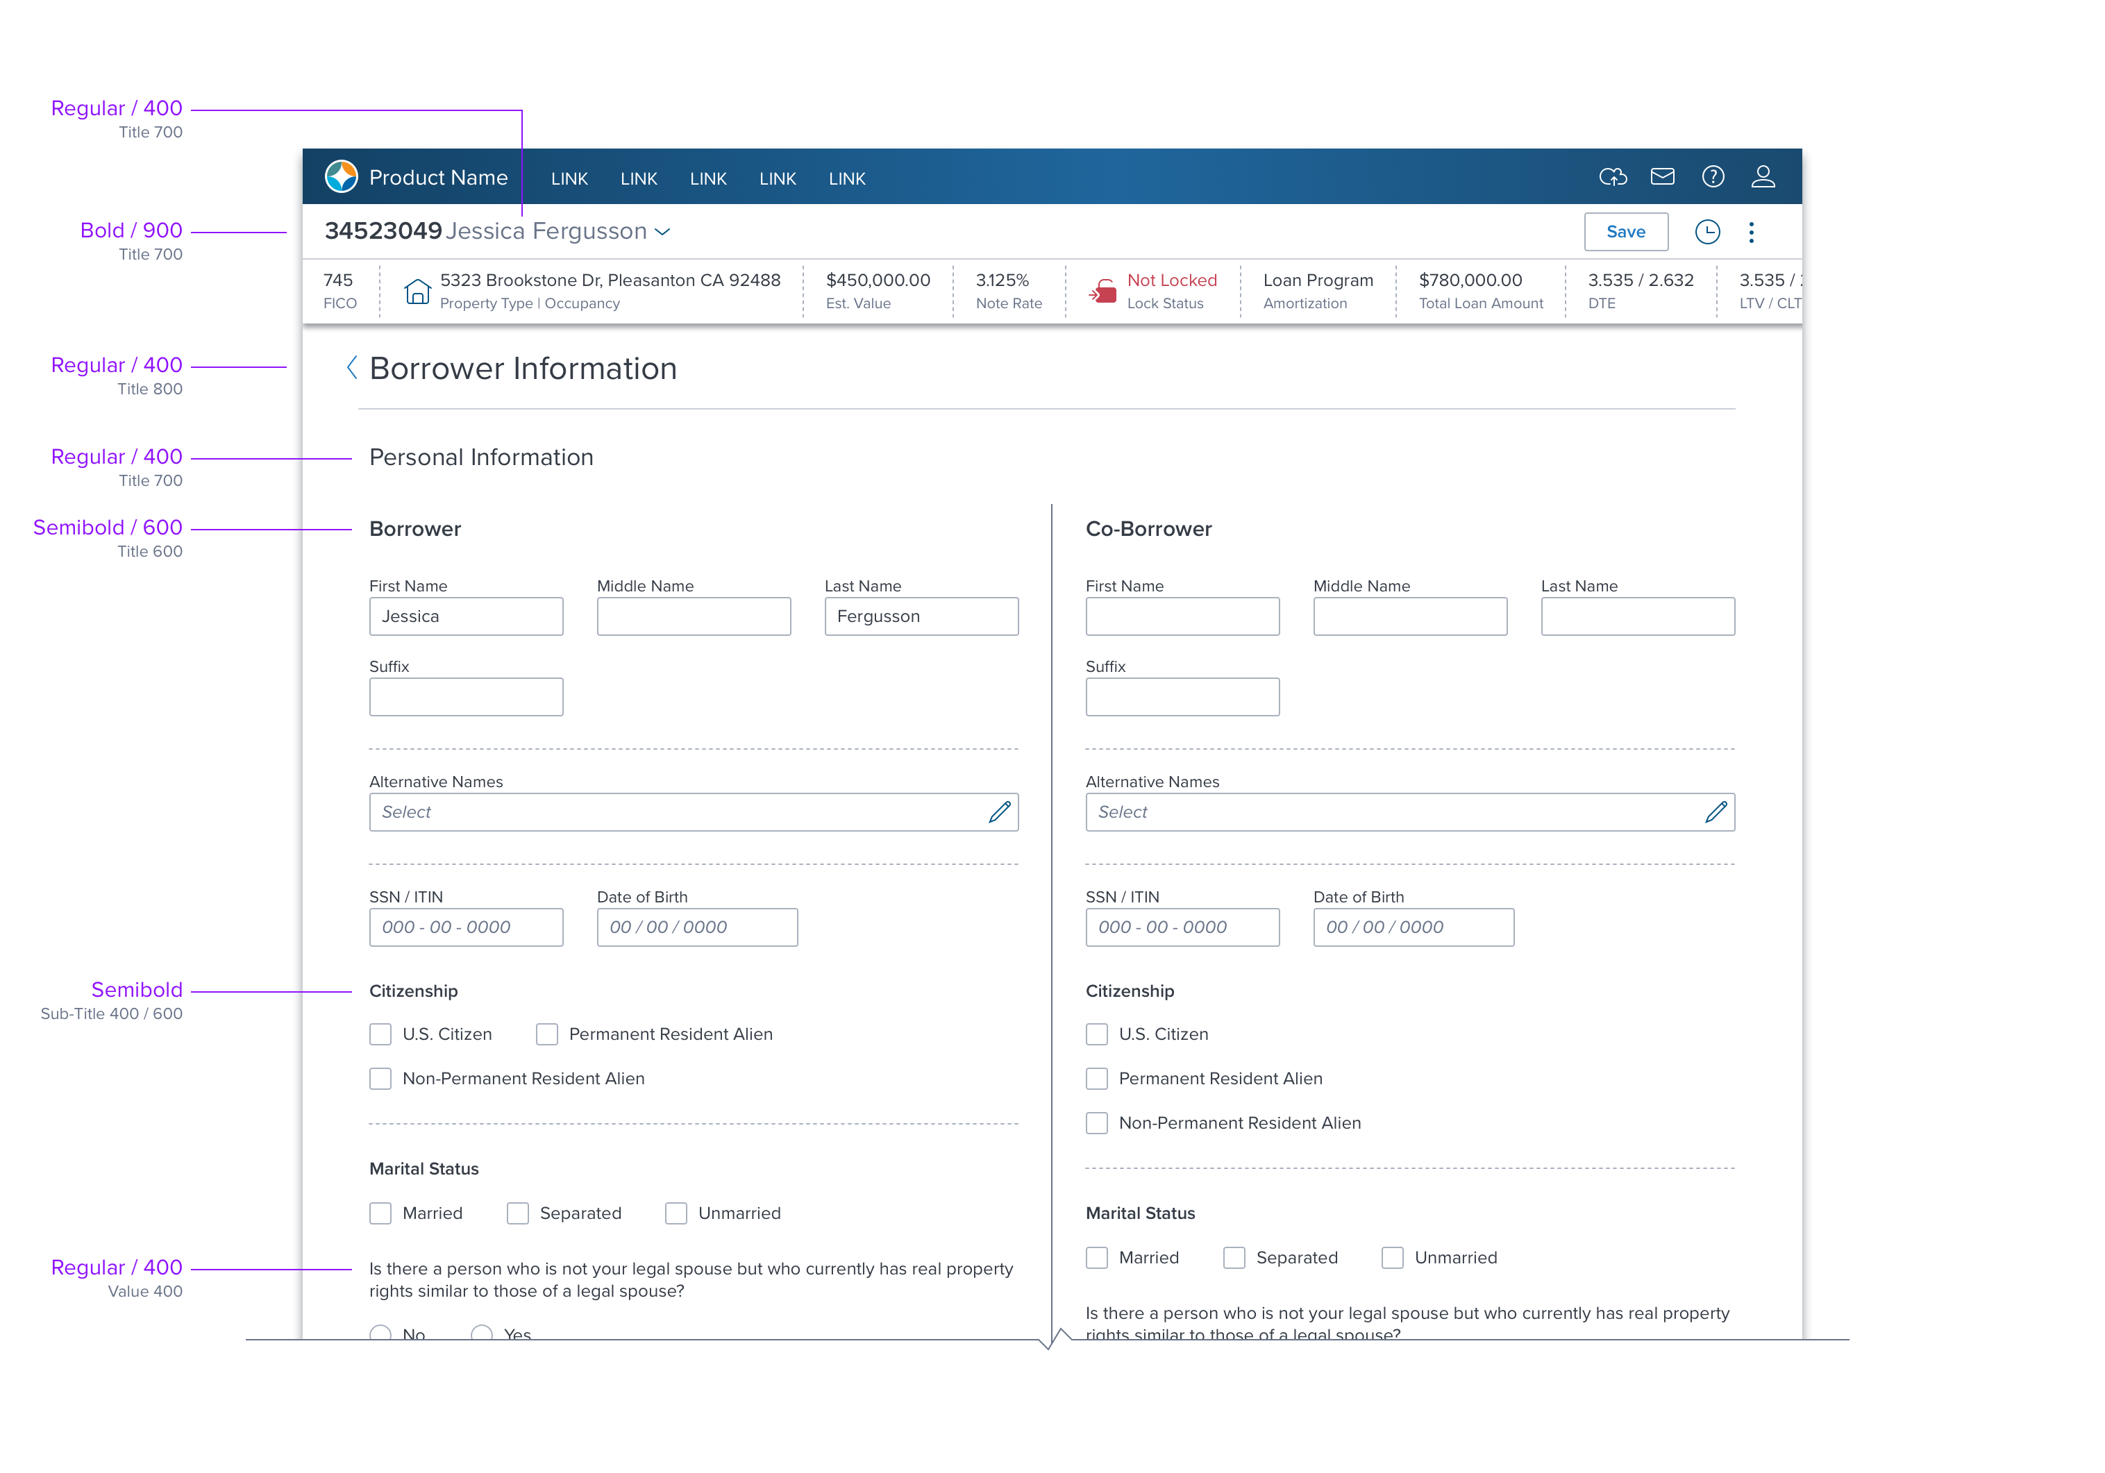
Task: Check Co-Borrower Unmarried checkbox
Action: [1392, 1258]
